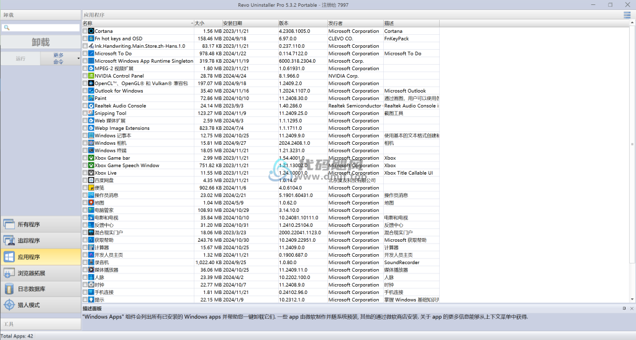Expand the 工具 panel header

pos(40,324)
